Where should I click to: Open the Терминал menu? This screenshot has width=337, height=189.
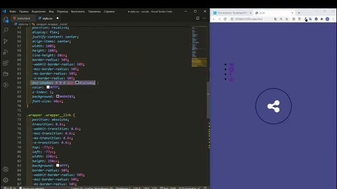coord(94,12)
